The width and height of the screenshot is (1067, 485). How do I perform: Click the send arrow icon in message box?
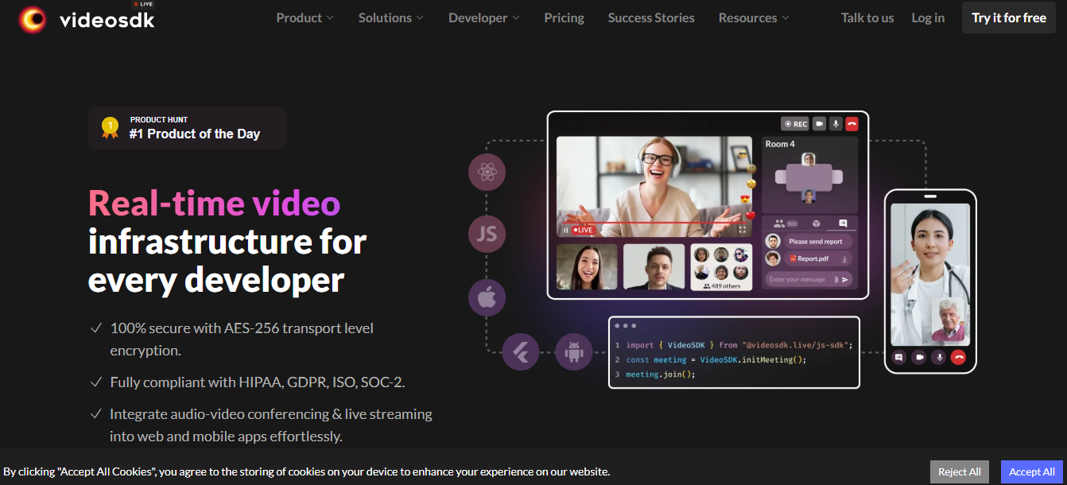point(845,279)
